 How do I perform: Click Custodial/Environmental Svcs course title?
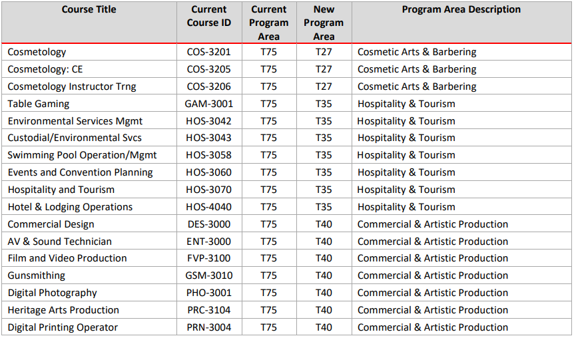[75, 138]
